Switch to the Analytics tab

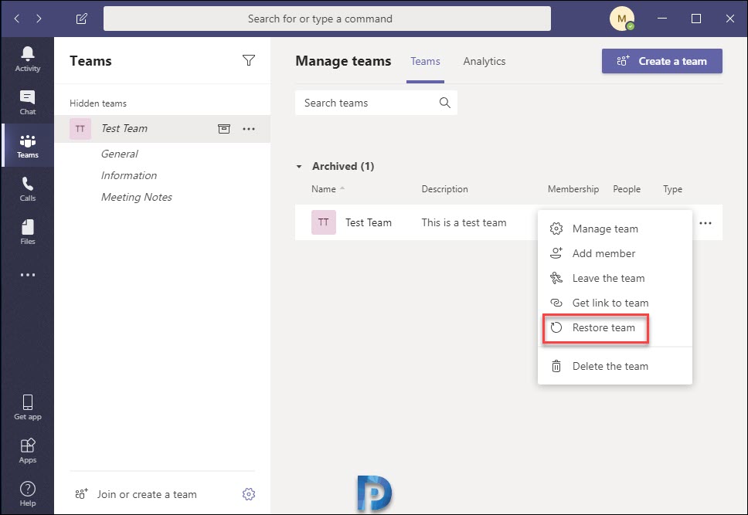tap(484, 61)
